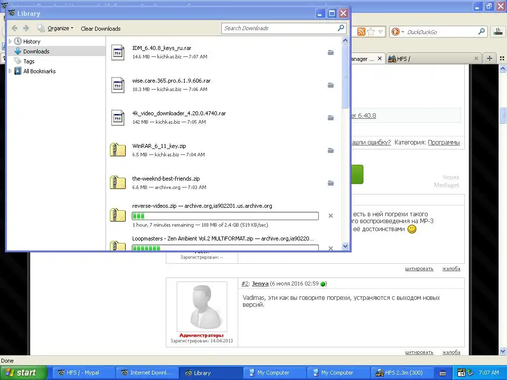Click into the Search Downloads field
Image resolution: width=507 pixels, height=380 pixels.
280,28
